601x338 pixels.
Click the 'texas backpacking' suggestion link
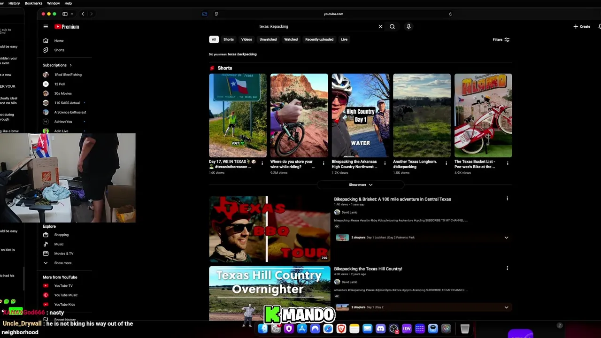click(242, 54)
